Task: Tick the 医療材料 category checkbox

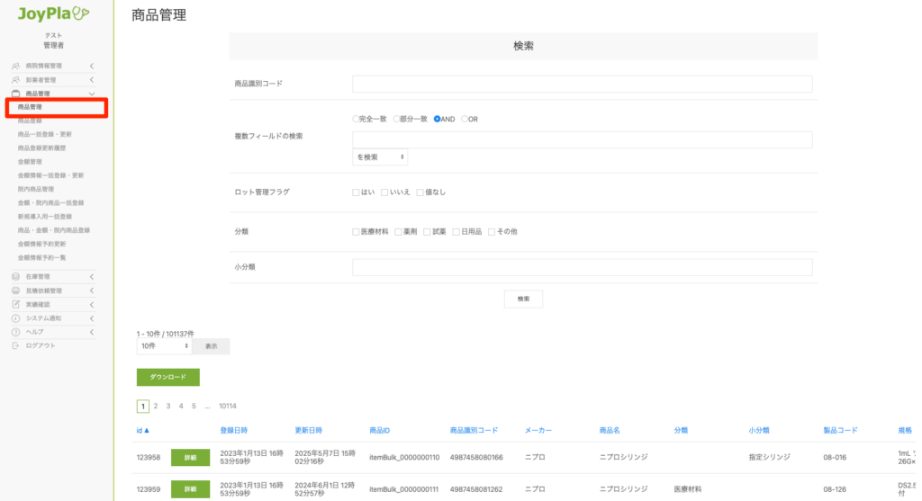Action: (x=356, y=231)
